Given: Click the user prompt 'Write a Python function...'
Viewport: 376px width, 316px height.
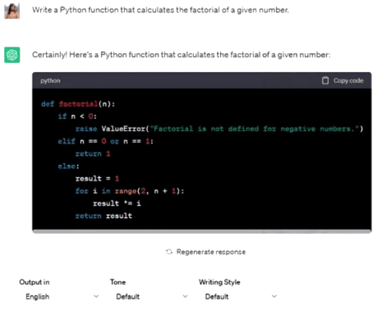Looking at the screenshot, I should pos(160,10).
